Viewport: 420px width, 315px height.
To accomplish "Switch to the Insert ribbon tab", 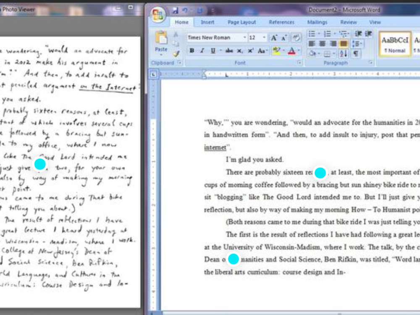I will pos(207,22).
